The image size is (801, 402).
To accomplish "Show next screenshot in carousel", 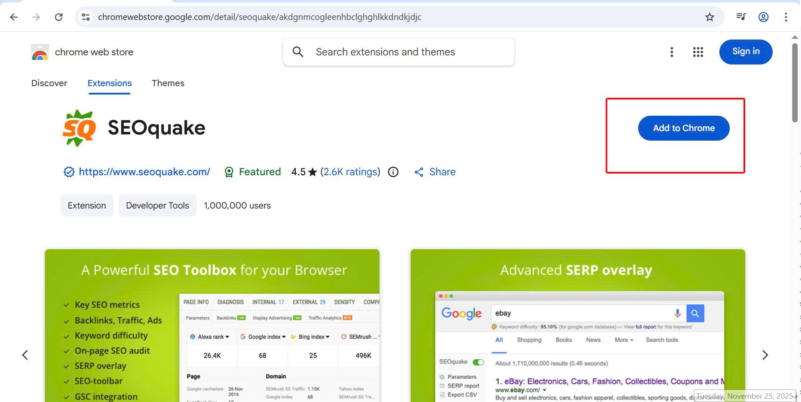I will [x=765, y=355].
